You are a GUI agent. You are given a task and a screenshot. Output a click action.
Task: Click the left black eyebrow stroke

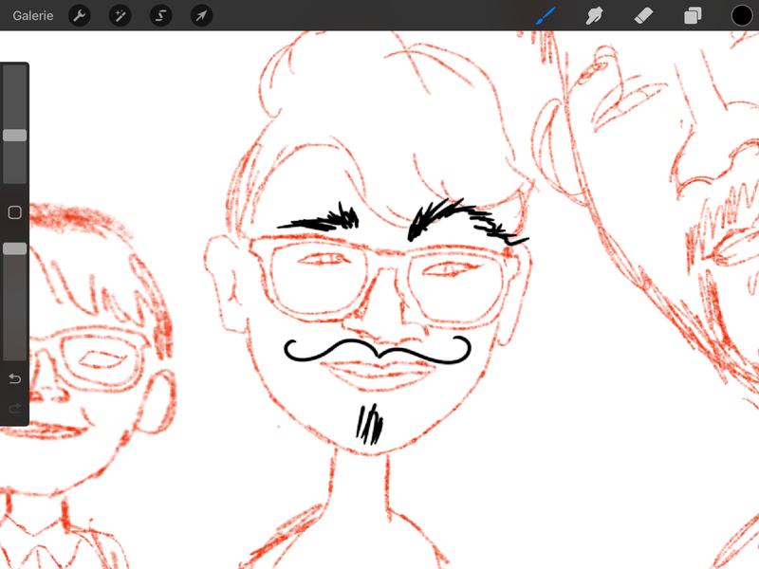(x=323, y=222)
